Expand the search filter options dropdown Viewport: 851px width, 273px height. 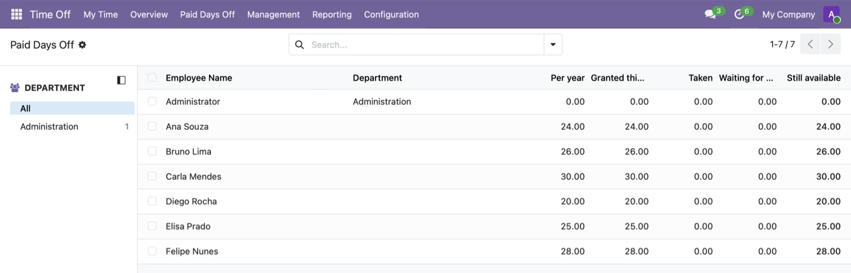click(553, 44)
